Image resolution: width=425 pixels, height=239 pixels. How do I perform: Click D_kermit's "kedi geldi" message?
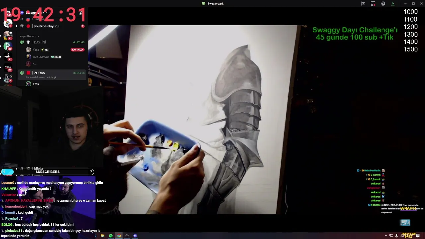(x=17, y=213)
